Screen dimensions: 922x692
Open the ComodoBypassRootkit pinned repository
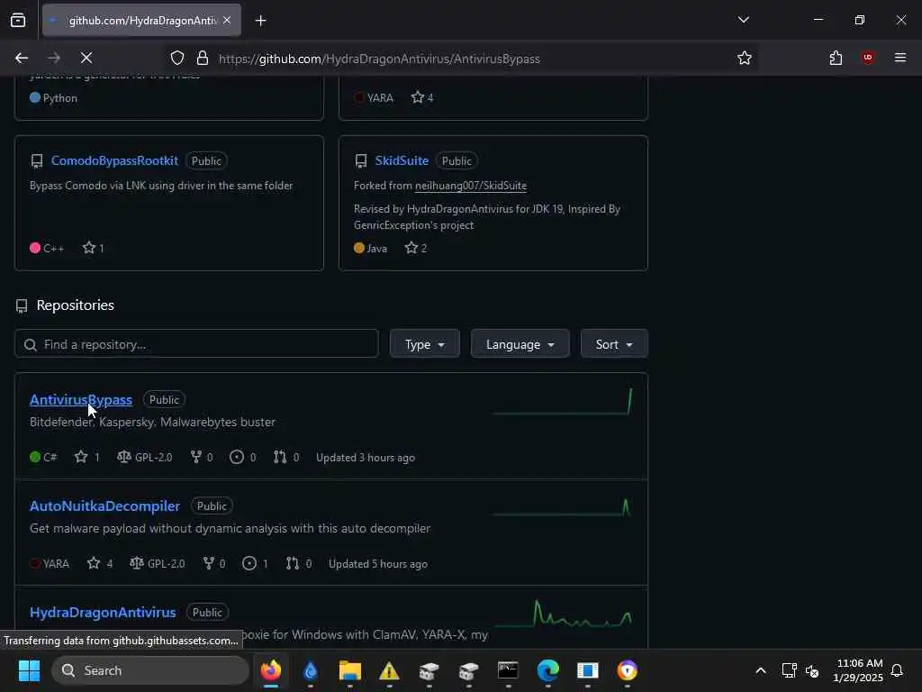click(x=114, y=160)
